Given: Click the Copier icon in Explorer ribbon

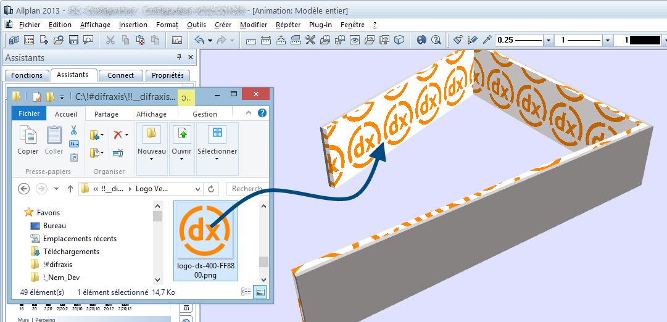Looking at the screenshot, I should [28, 141].
